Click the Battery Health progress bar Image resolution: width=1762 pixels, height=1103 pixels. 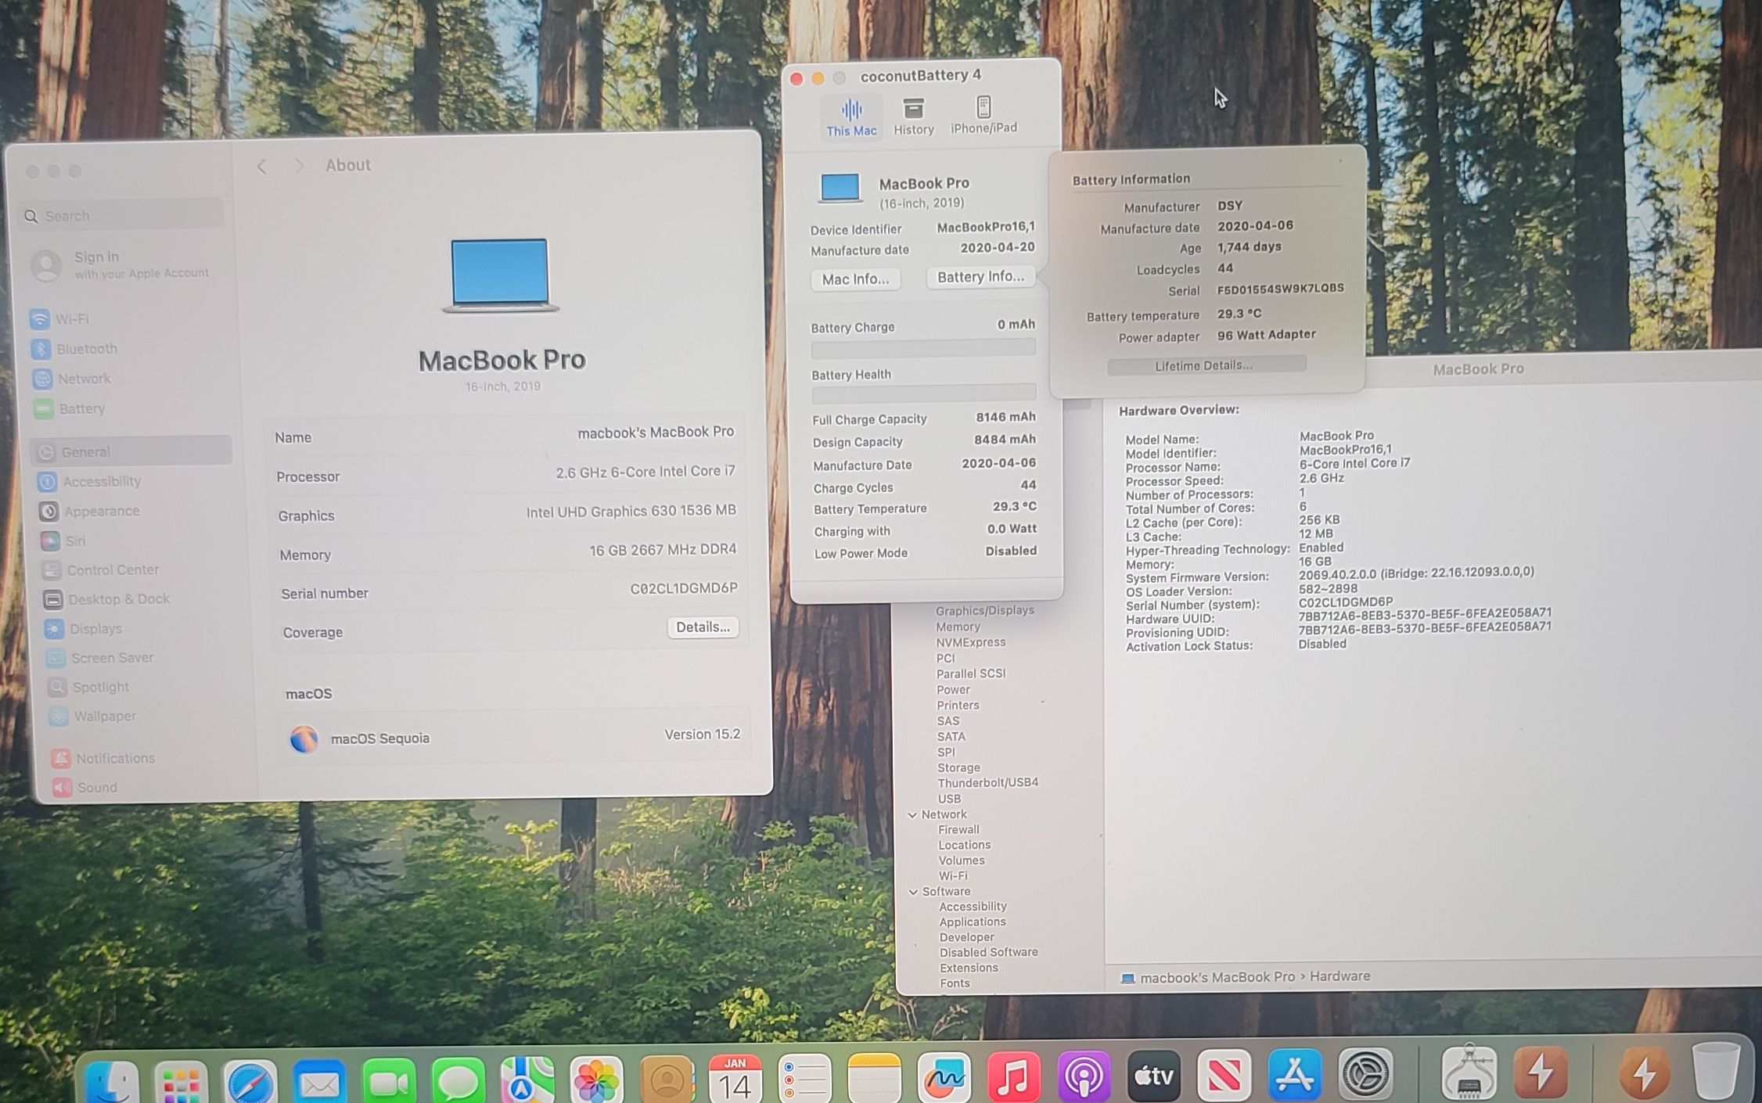coord(923,393)
